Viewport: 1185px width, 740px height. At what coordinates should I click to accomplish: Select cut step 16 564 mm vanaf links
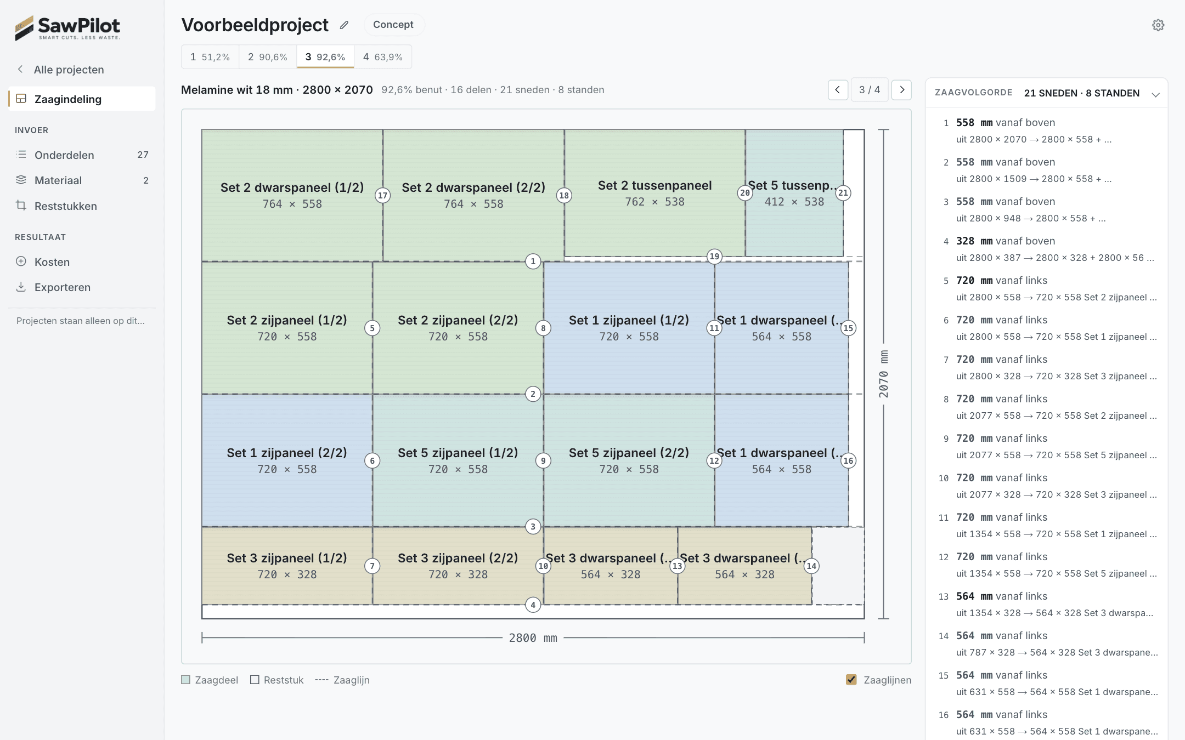coord(1047,722)
